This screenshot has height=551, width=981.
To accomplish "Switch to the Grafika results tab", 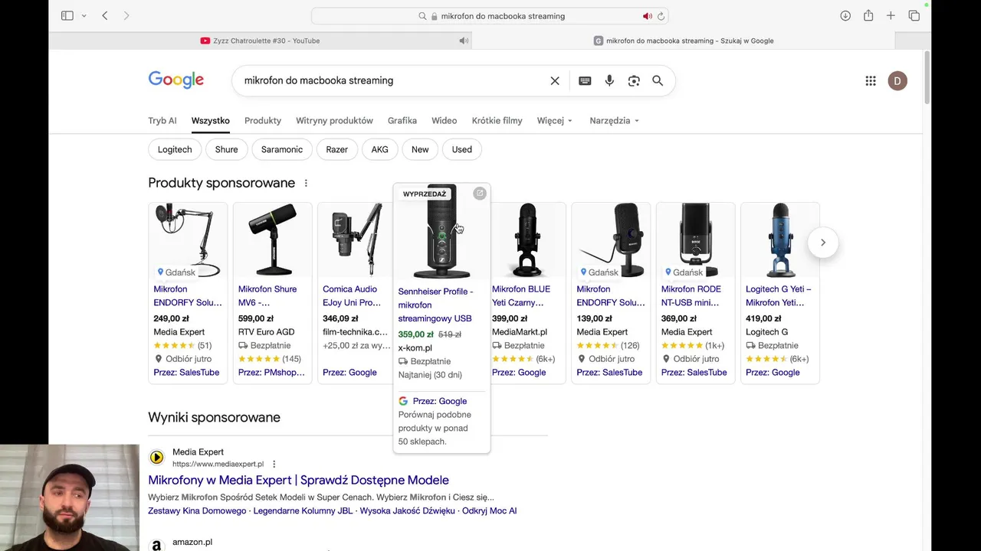I will point(402,120).
